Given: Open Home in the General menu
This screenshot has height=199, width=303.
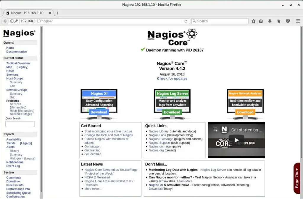Looking at the screenshot, I should coord(10,48).
